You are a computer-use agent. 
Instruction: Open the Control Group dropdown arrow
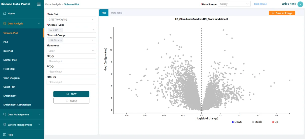[x=93, y=40]
